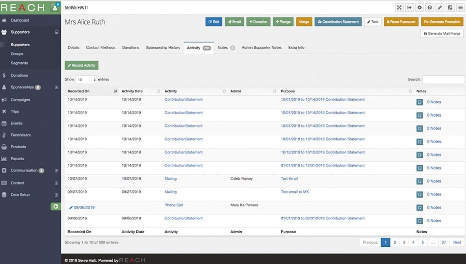Image resolution: width=466 pixels, height=264 pixels.
Task: Switch to the Extra Info tab
Action: pyautogui.click(x=297, y=48)
